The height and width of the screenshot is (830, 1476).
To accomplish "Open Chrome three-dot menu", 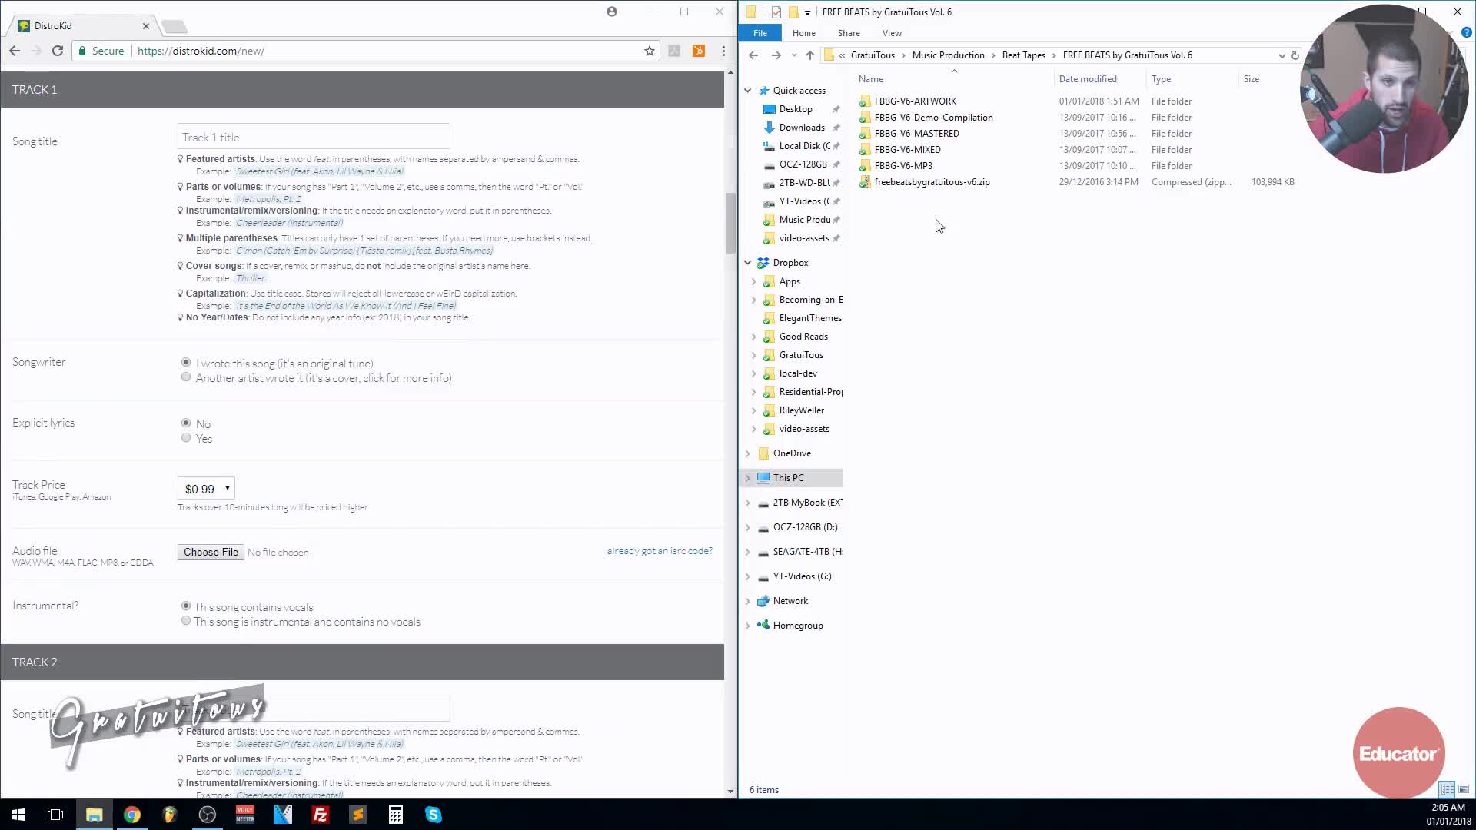I will (723, 51).
